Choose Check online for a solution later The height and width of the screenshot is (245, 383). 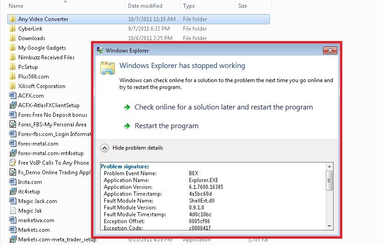(x=223, y=107)
